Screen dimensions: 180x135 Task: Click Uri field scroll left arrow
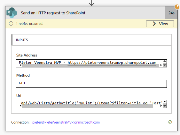(20, 106)
